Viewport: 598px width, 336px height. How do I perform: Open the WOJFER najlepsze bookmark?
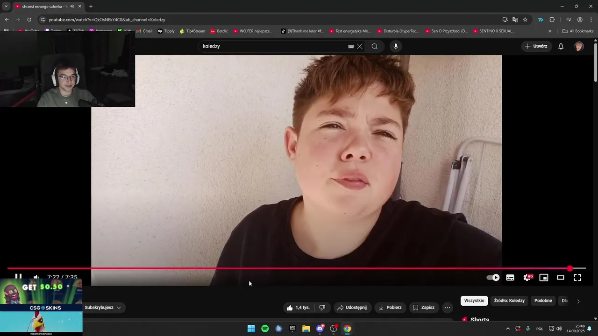253,31
